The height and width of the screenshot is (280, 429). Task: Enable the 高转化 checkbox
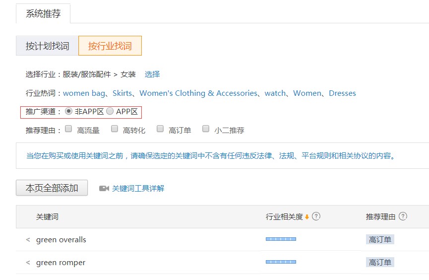point(115,129)
